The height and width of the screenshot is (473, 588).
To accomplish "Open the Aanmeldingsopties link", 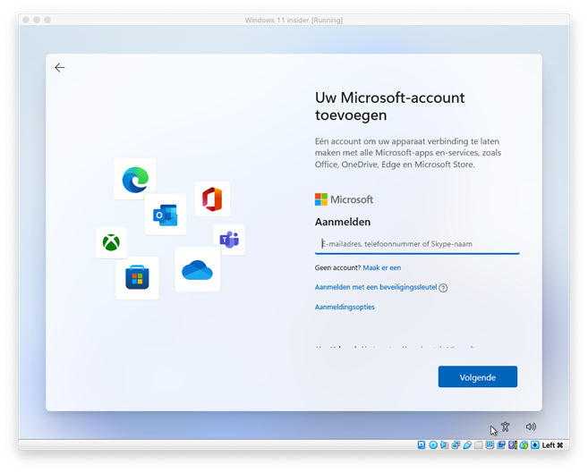I will (345, 307).
